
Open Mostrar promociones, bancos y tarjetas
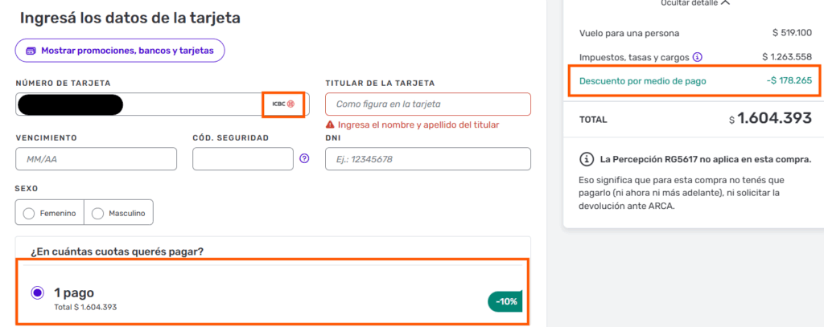click(x=119, y=51)
